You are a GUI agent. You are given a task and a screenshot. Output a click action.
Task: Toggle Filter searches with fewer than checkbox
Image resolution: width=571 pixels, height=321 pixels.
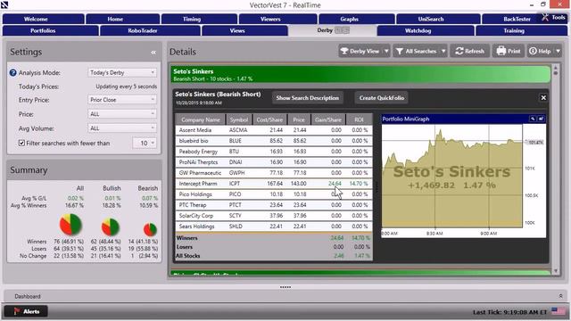coord(21,143)
